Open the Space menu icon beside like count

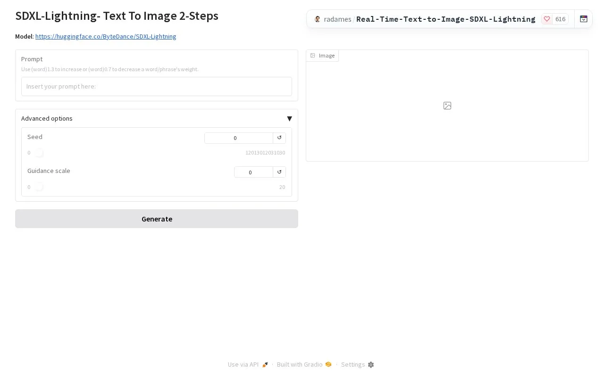point(584,19)
